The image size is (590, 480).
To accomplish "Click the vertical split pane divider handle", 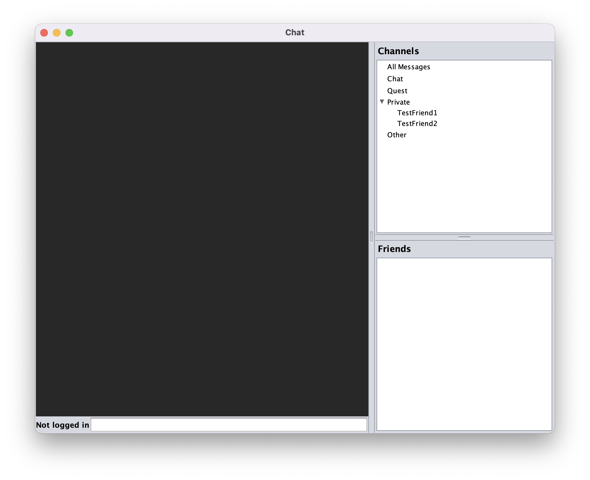I will click(372, 237).
